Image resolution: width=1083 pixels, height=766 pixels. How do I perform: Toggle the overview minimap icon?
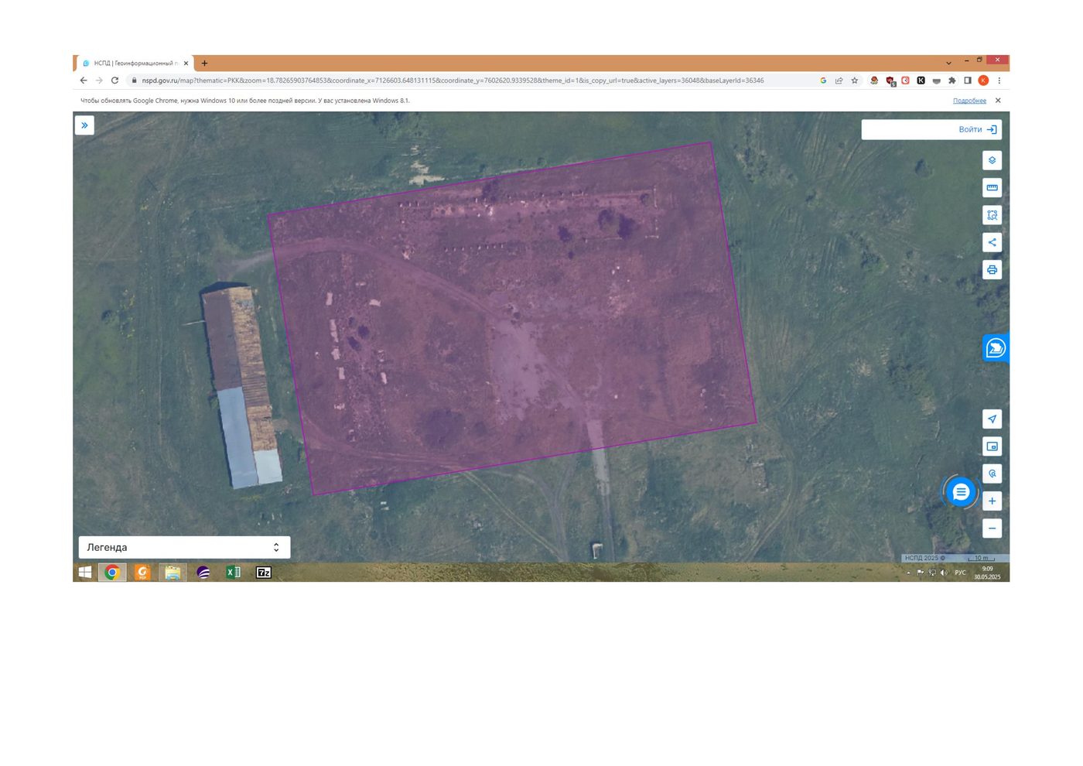click(992, 446)
